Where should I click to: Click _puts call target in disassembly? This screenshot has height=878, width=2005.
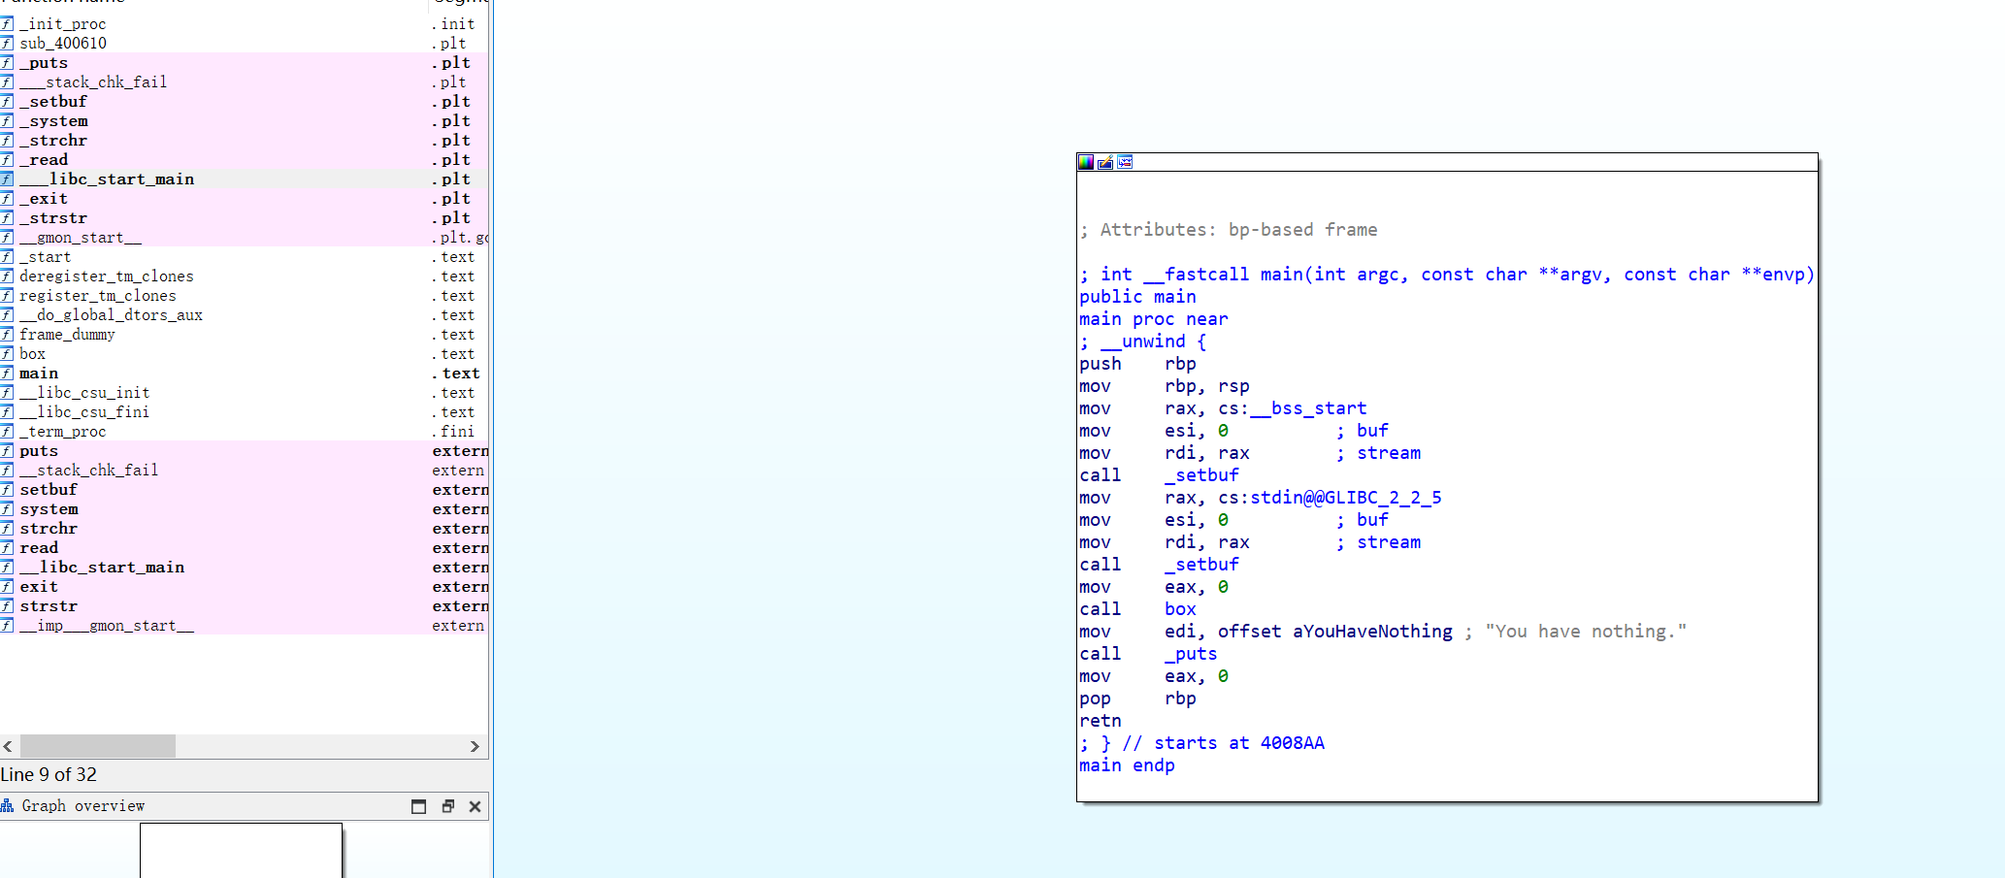pos(1191,654)
